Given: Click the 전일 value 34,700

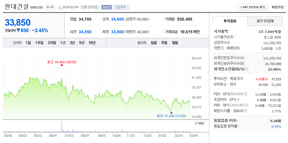Looking at the screenshot, I should [85, 19].
